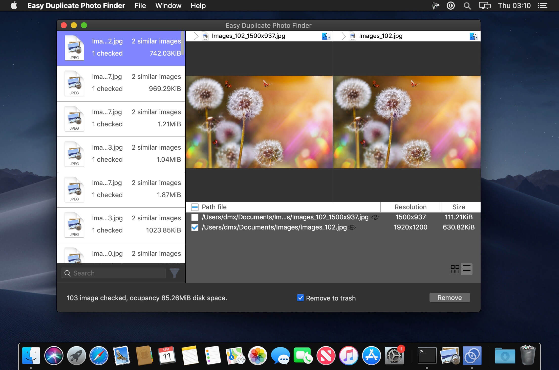The width and height of the screenshot is (559, 370).
Task: Open the File menu
Action: click(140, 6)
